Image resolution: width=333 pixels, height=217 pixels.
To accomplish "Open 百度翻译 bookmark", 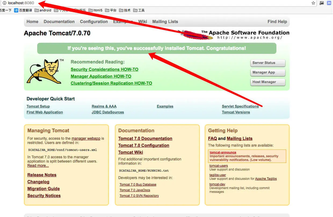I will click(x=23, y=10).
